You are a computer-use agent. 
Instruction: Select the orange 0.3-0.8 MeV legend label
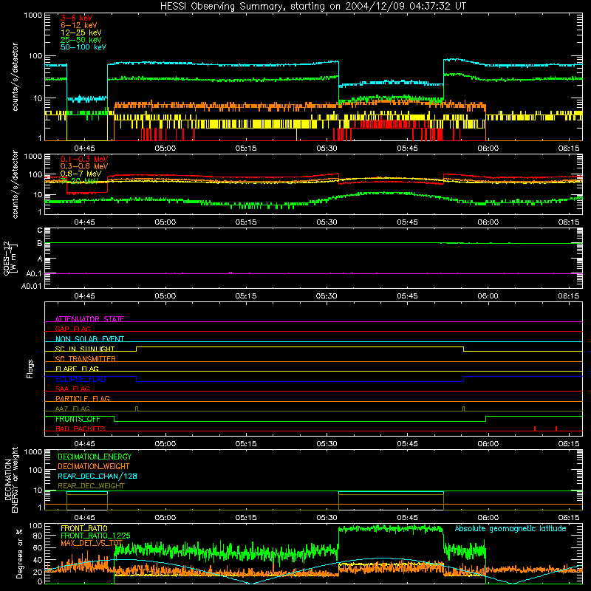pyautogui.click(x=84, y=166)
